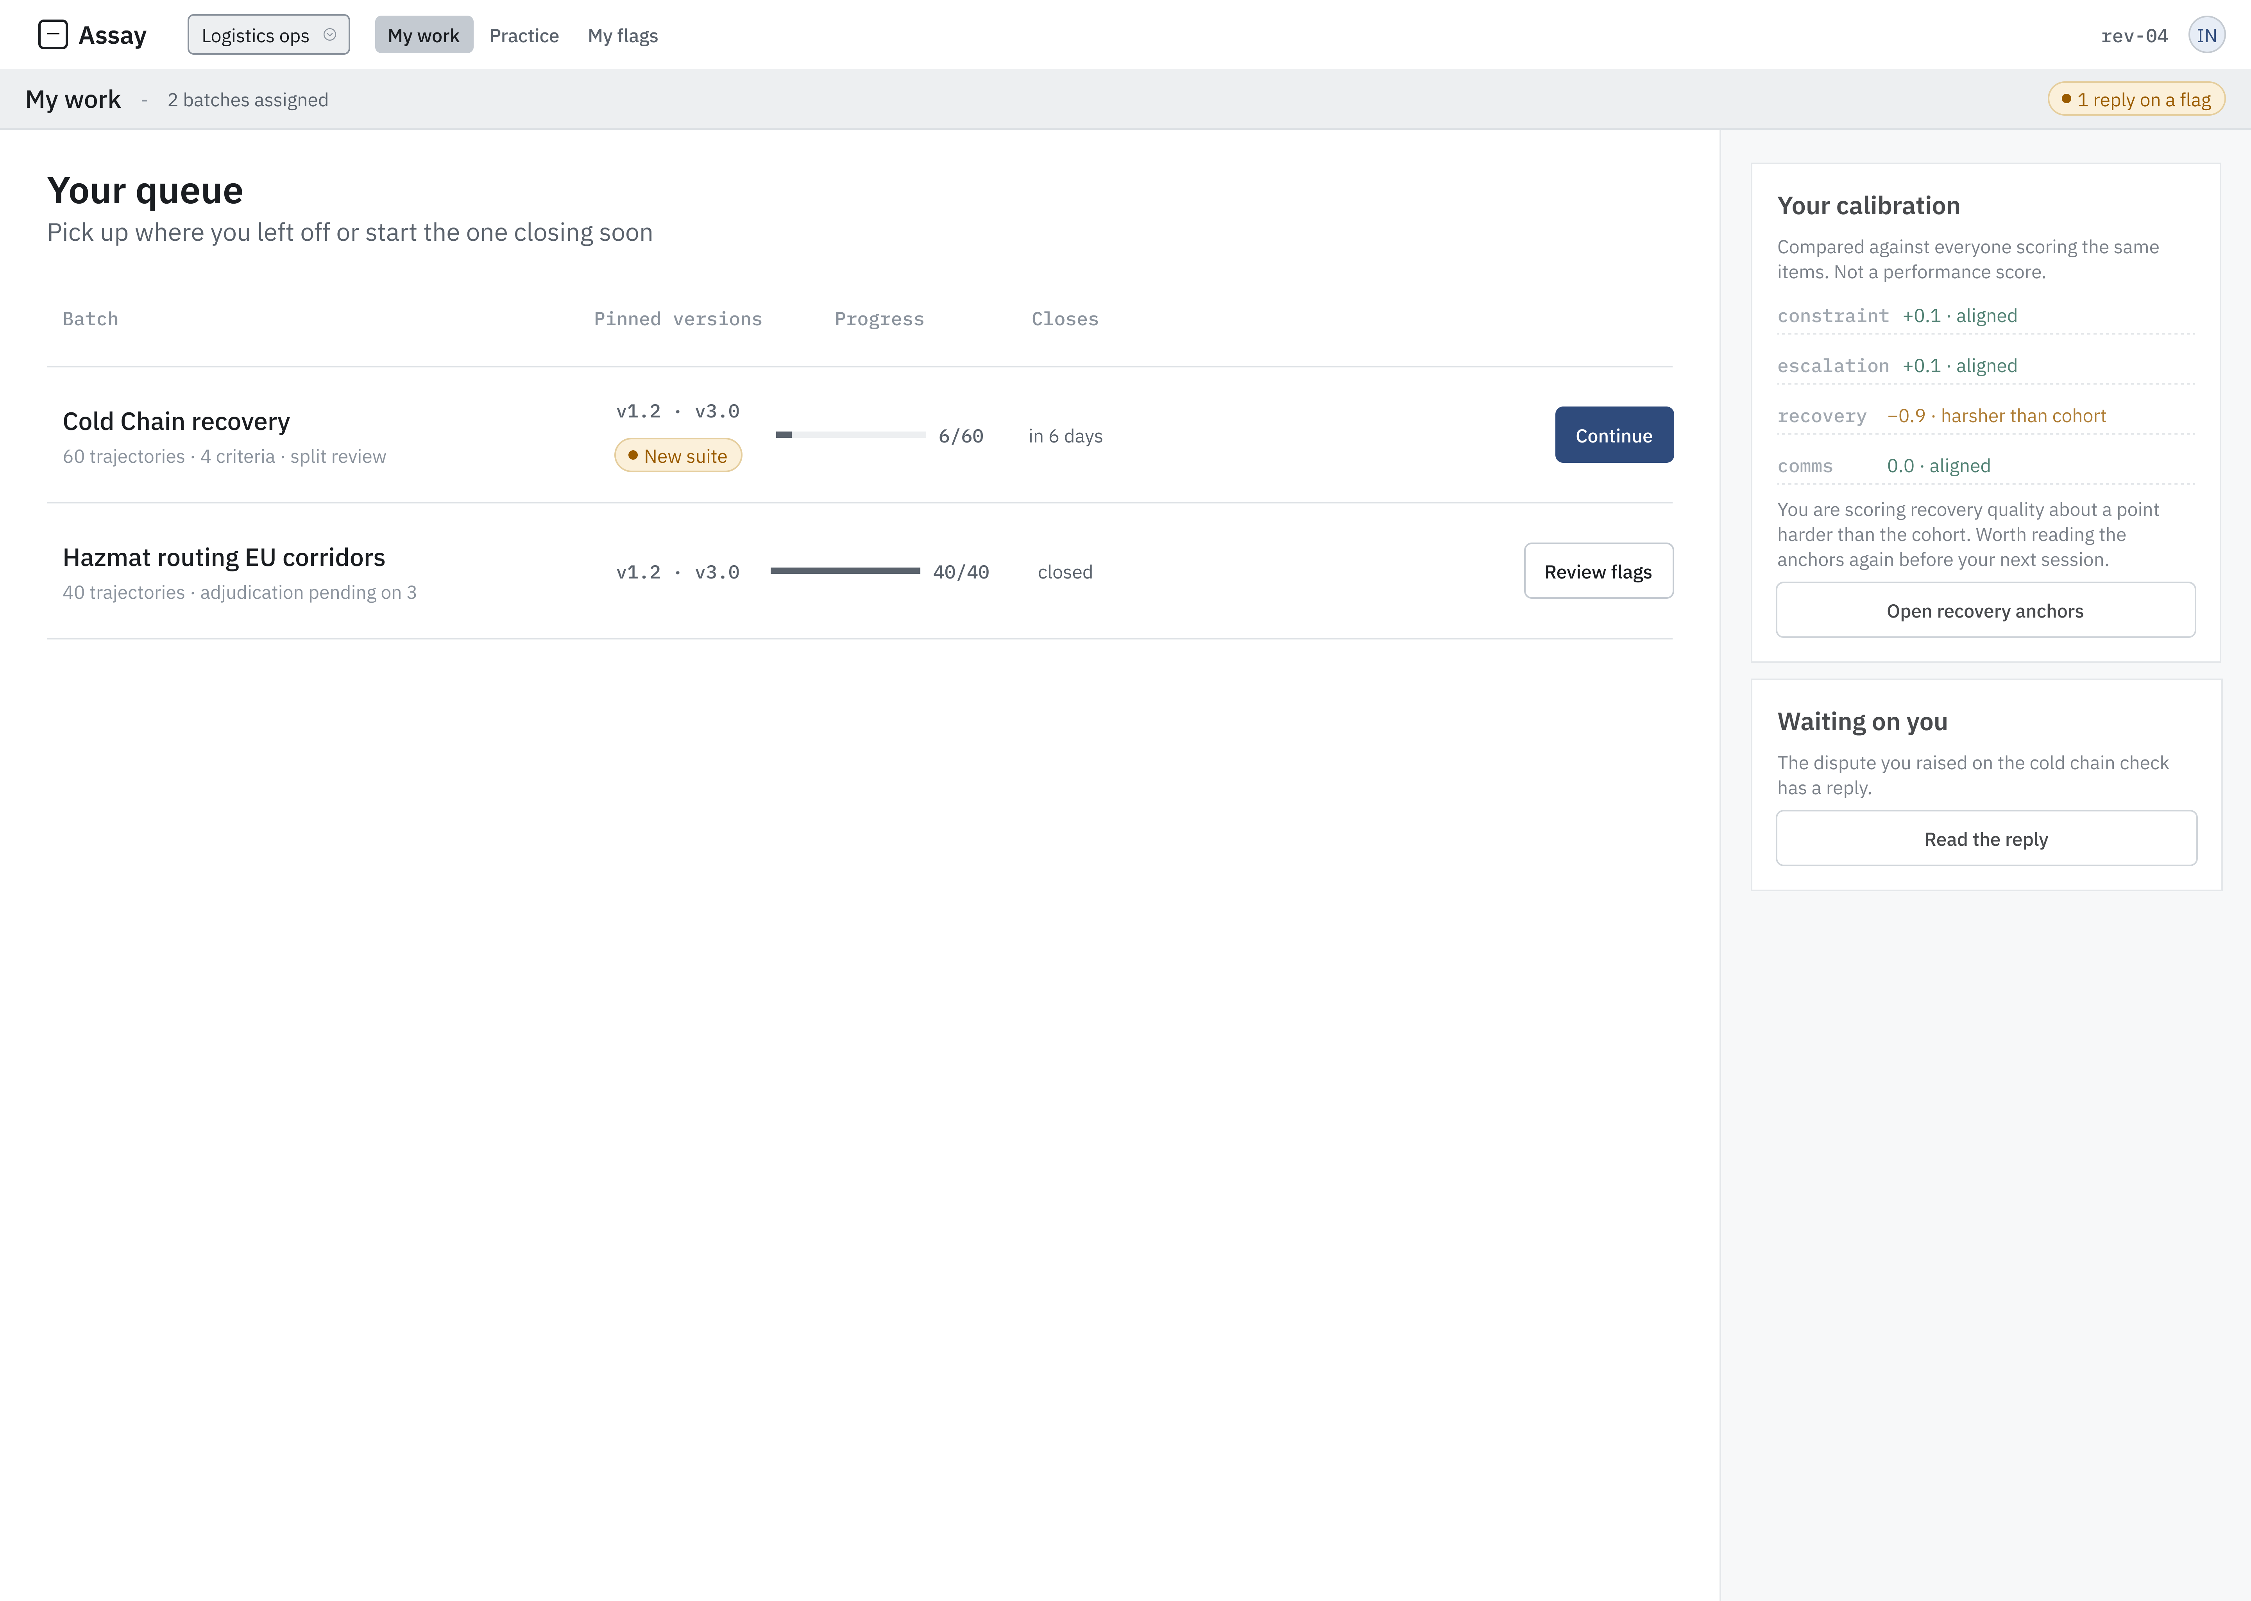Open the IN user avatar
Image resolution: width=2251 pixels, height=1601 pixels.
click(2207, 36)
